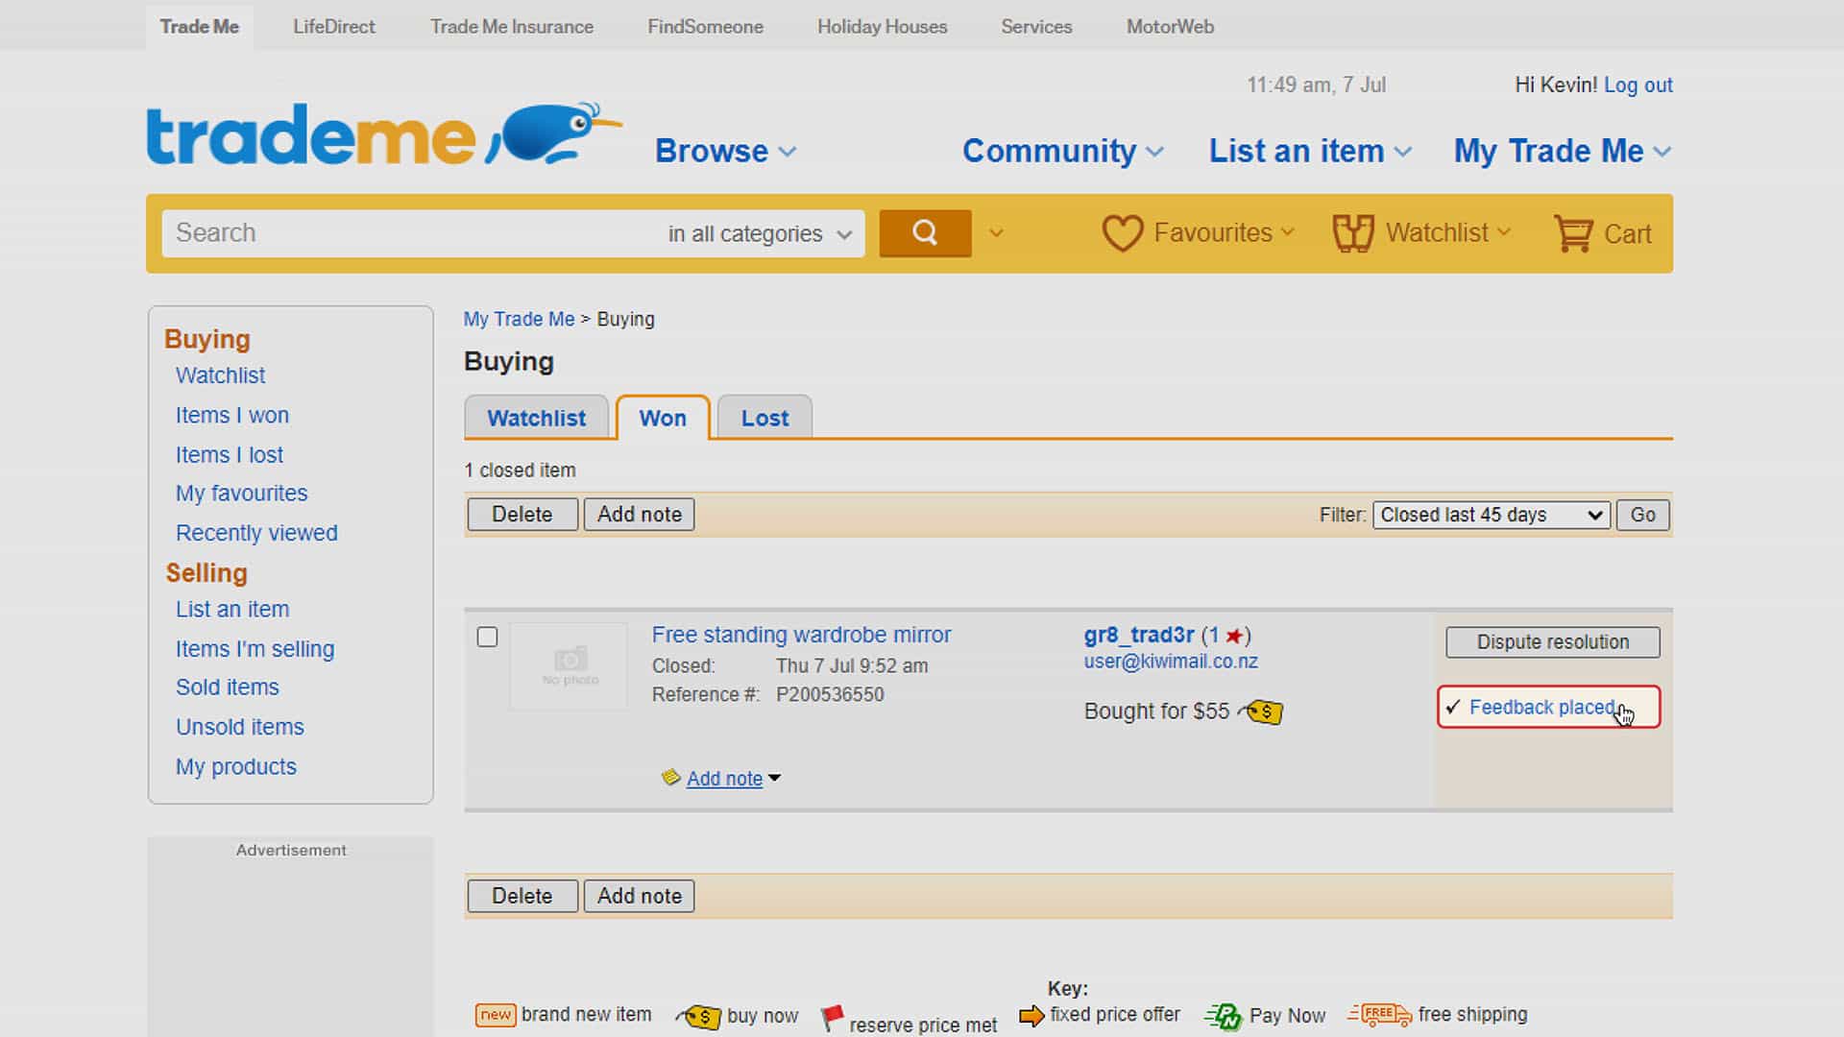Select the Won tab
This screenshot has width=1844, height=1037.
663,418
